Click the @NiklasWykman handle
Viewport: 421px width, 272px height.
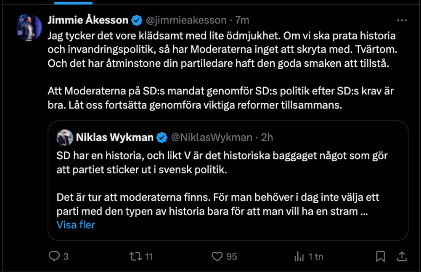click(x=212, y=137)
